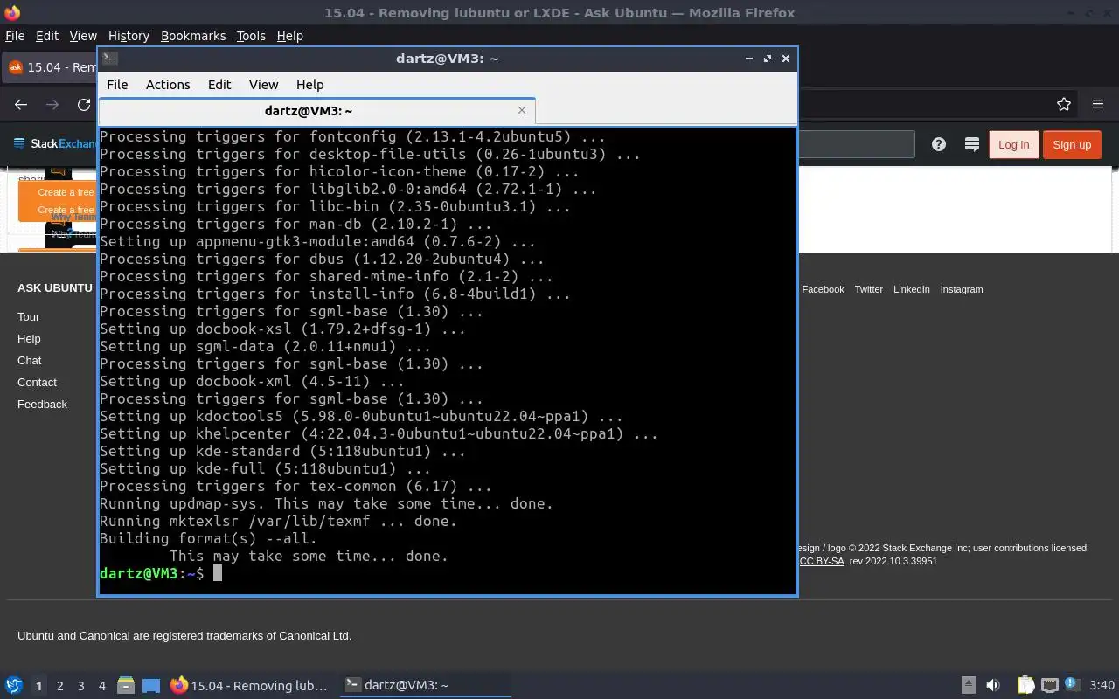Open Firefox File menu
Screen dimensions: 1119x699
pyautogui.click(x=15, y=36)
